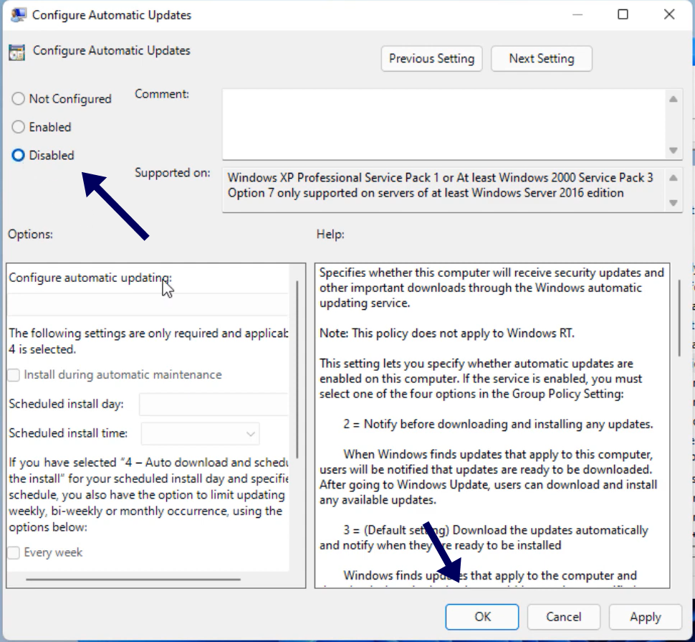Select the Enabled option

point(18,127)
